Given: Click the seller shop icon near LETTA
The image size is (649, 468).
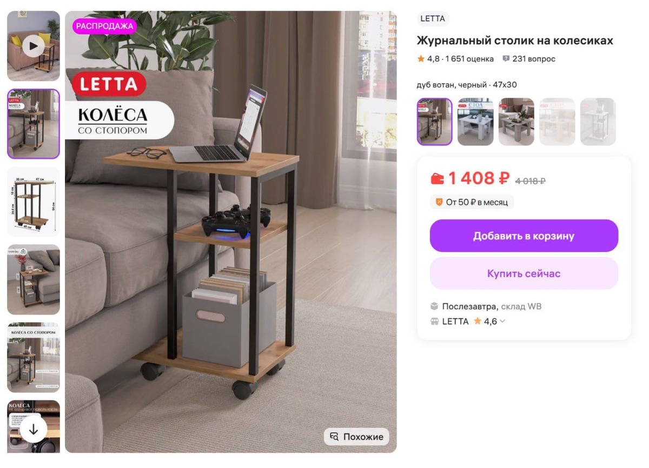Looking at the screenshot, I should [434, 322].
